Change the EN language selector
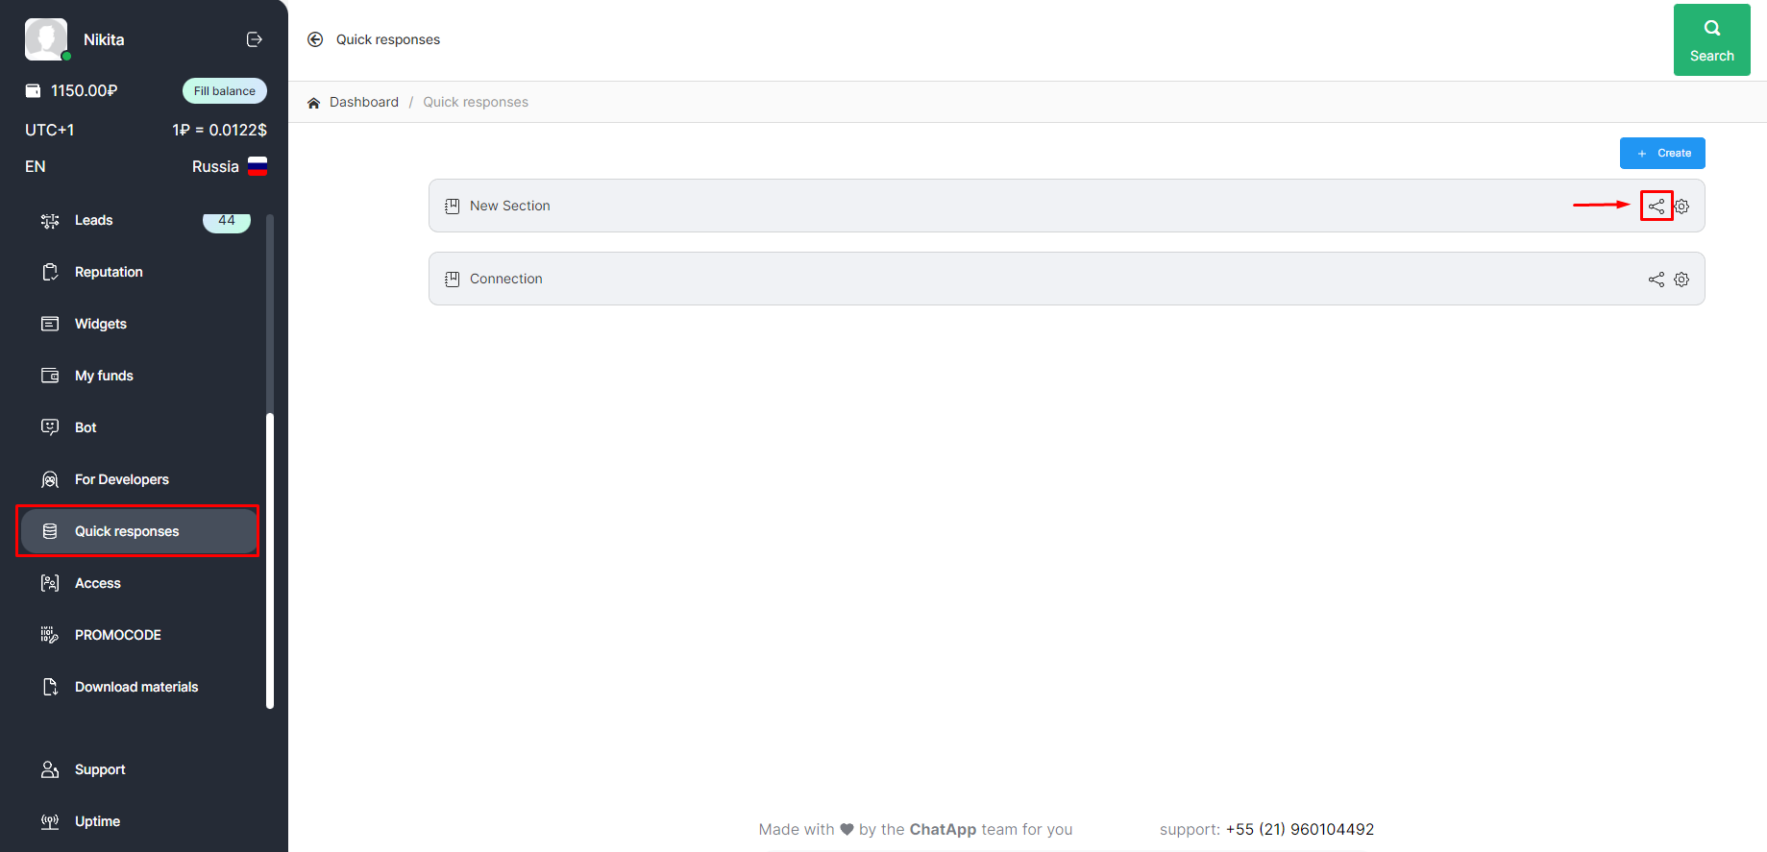The width and height of the screenshot is (1767, 852). [36, 167]
